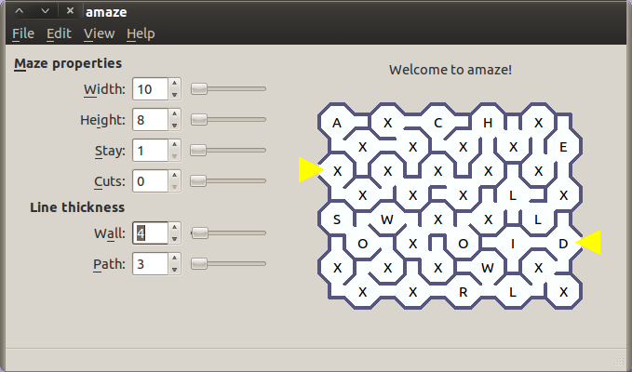Open the Help menu
The height and width of the screenshot is (372, 632).
coord(141,33)
